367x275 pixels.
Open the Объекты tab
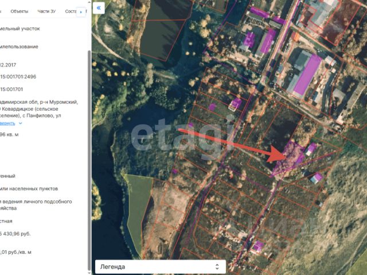pos(19,11)
